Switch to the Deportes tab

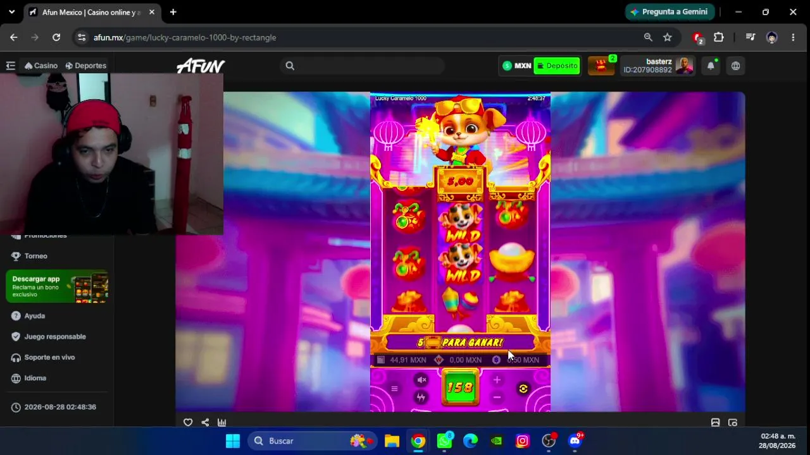pos(86,66)
